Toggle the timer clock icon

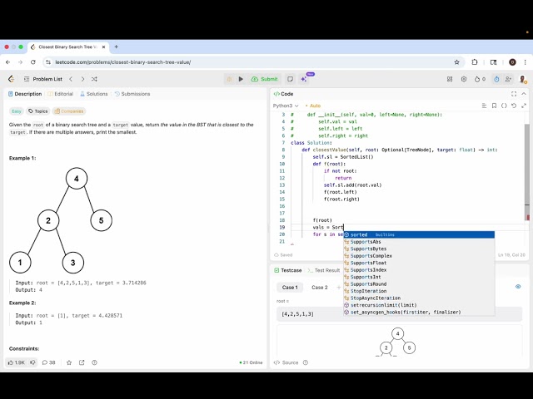tap(496, 79)
